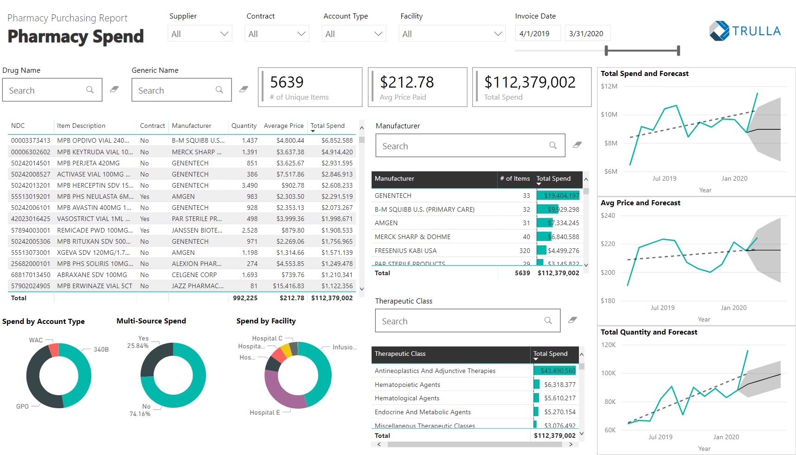
Task: Click left arrow of Therapeutic Class horizontal scrollbar
Action: pyautogui.click(x=379, y=444)
